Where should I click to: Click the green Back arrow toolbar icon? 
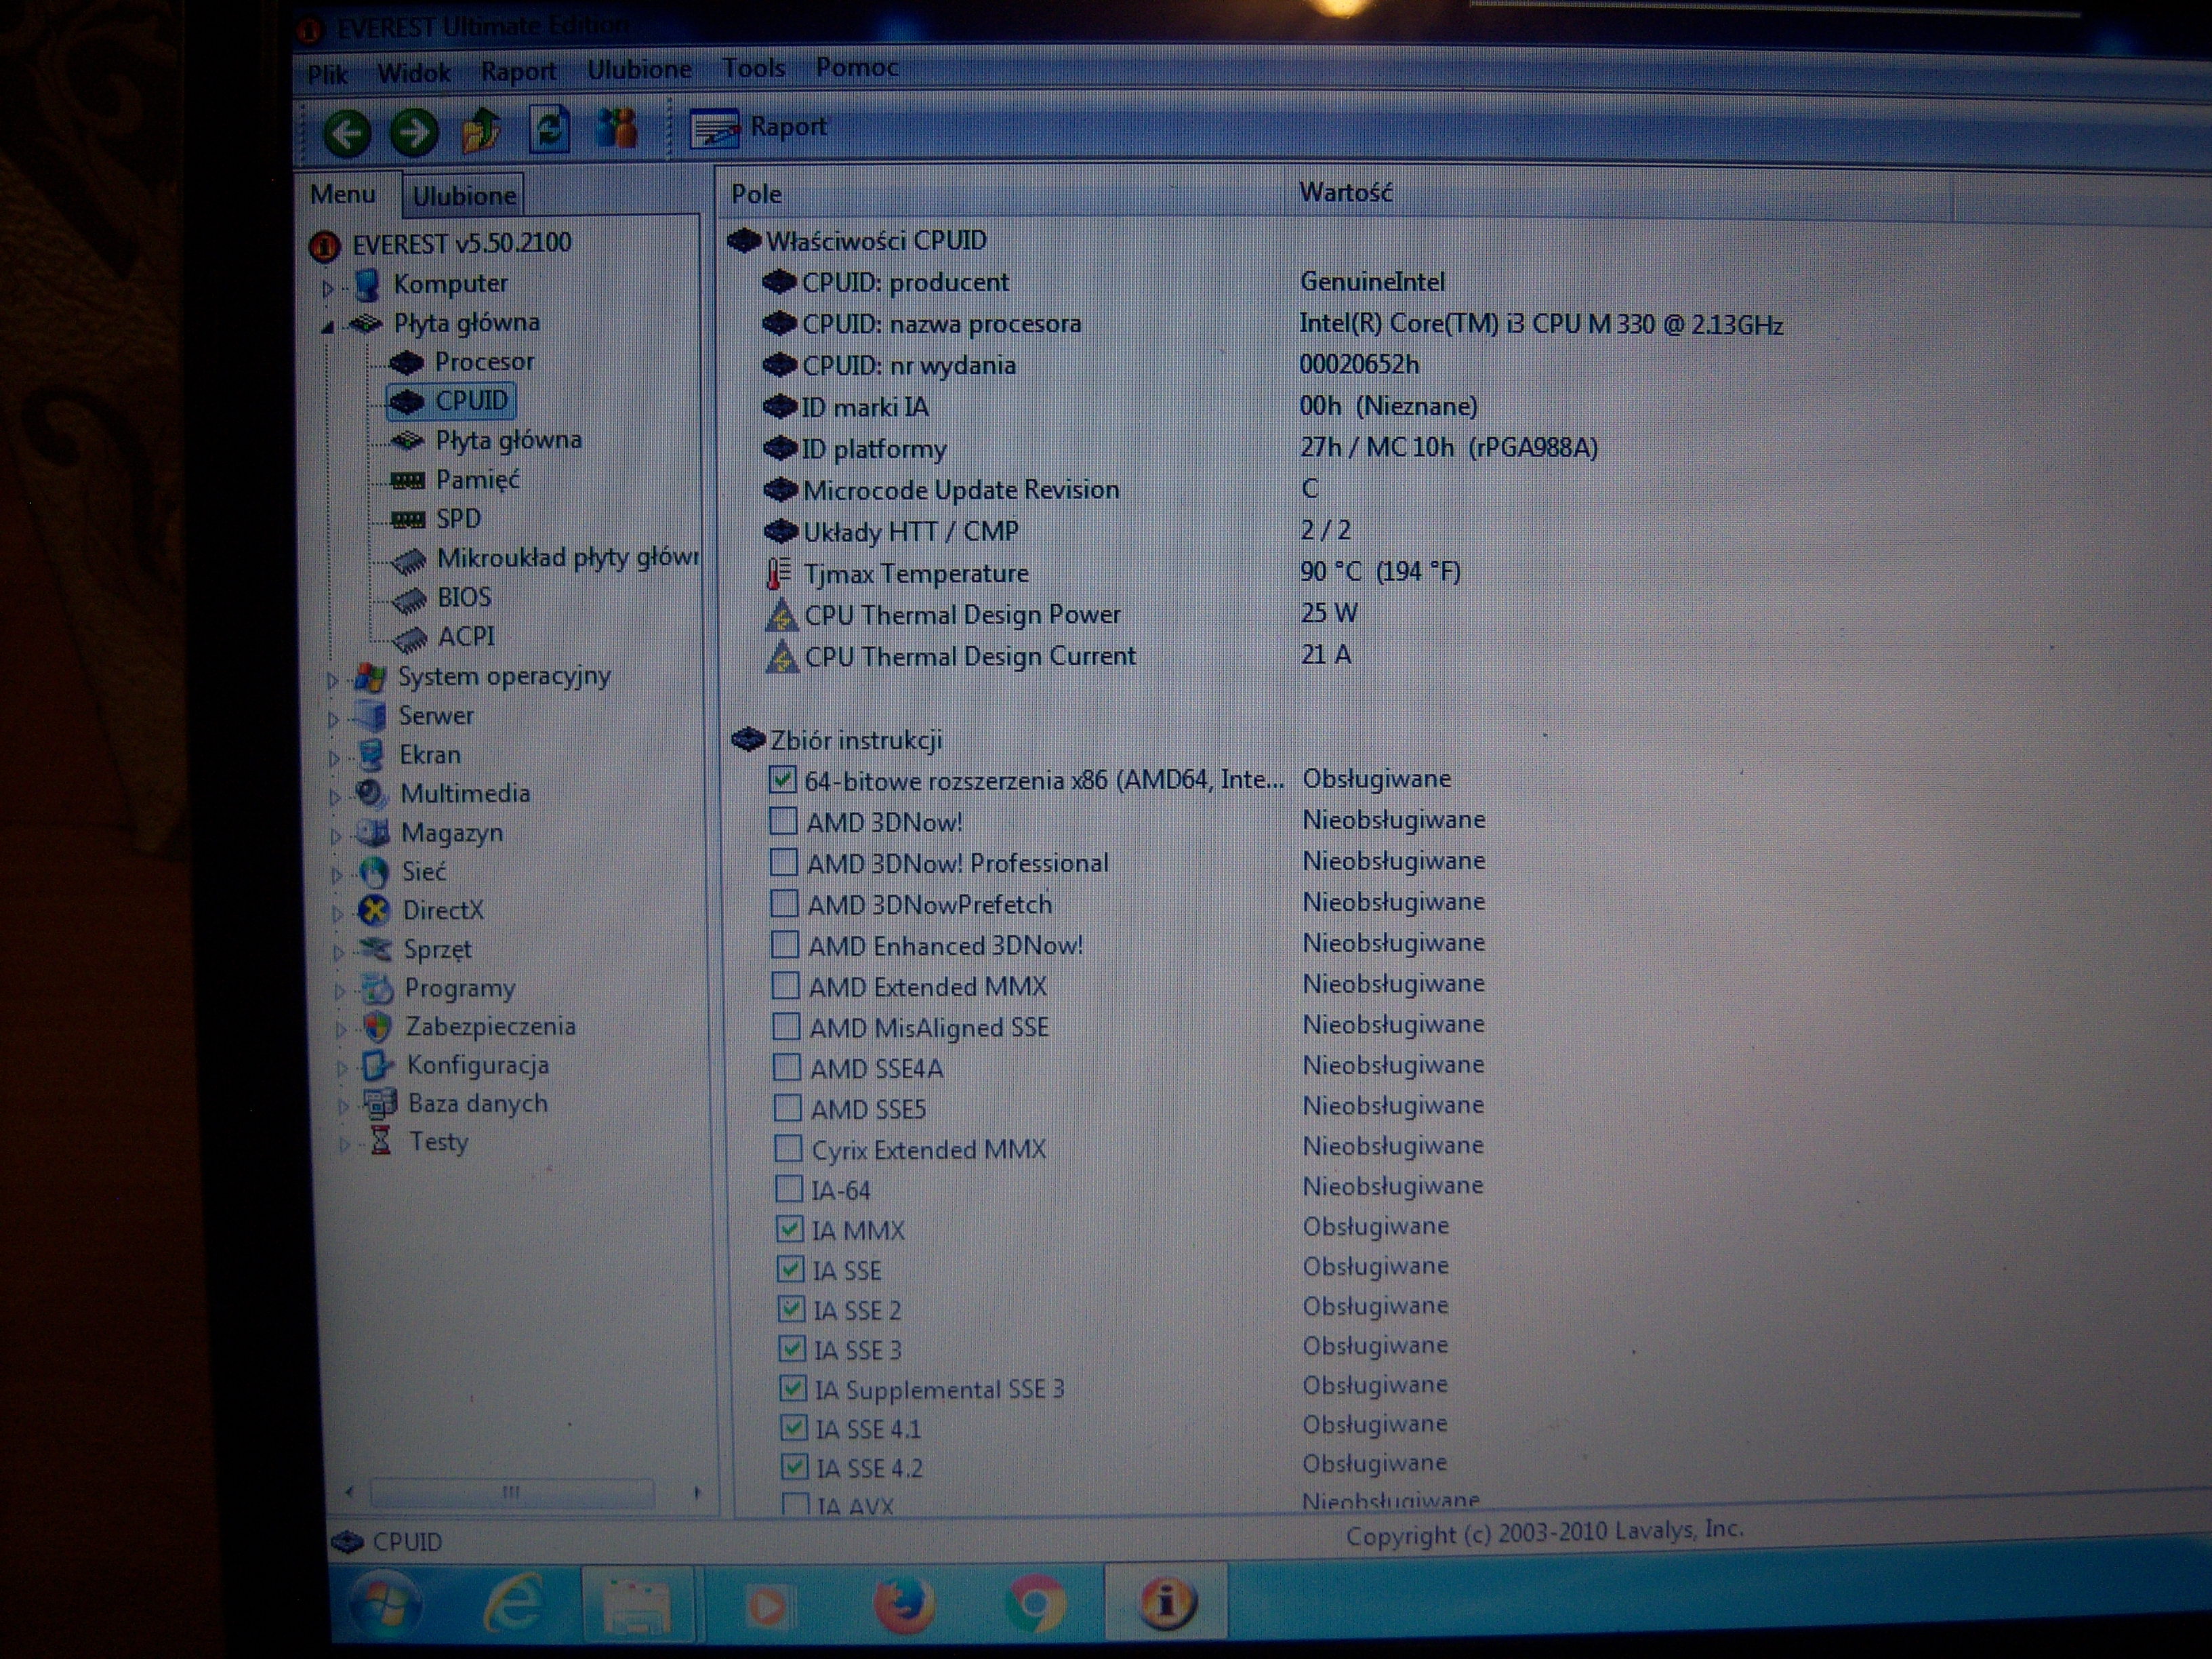347,133
